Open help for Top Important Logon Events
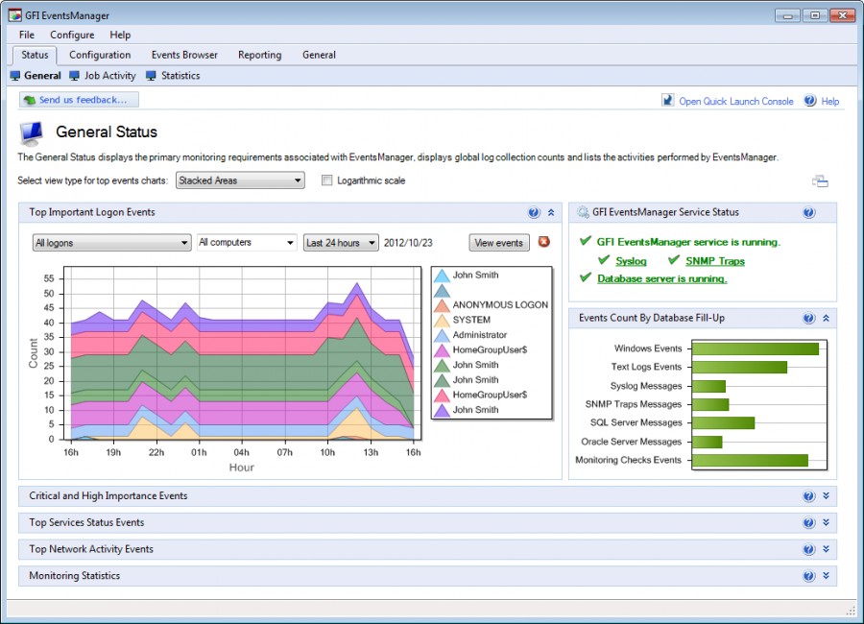 [x=534, y=212]
